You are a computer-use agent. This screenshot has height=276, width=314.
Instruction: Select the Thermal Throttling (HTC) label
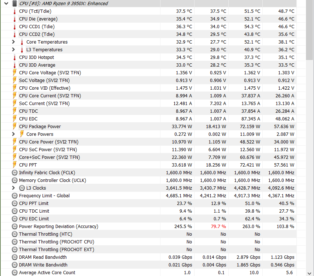click(45, 234)
